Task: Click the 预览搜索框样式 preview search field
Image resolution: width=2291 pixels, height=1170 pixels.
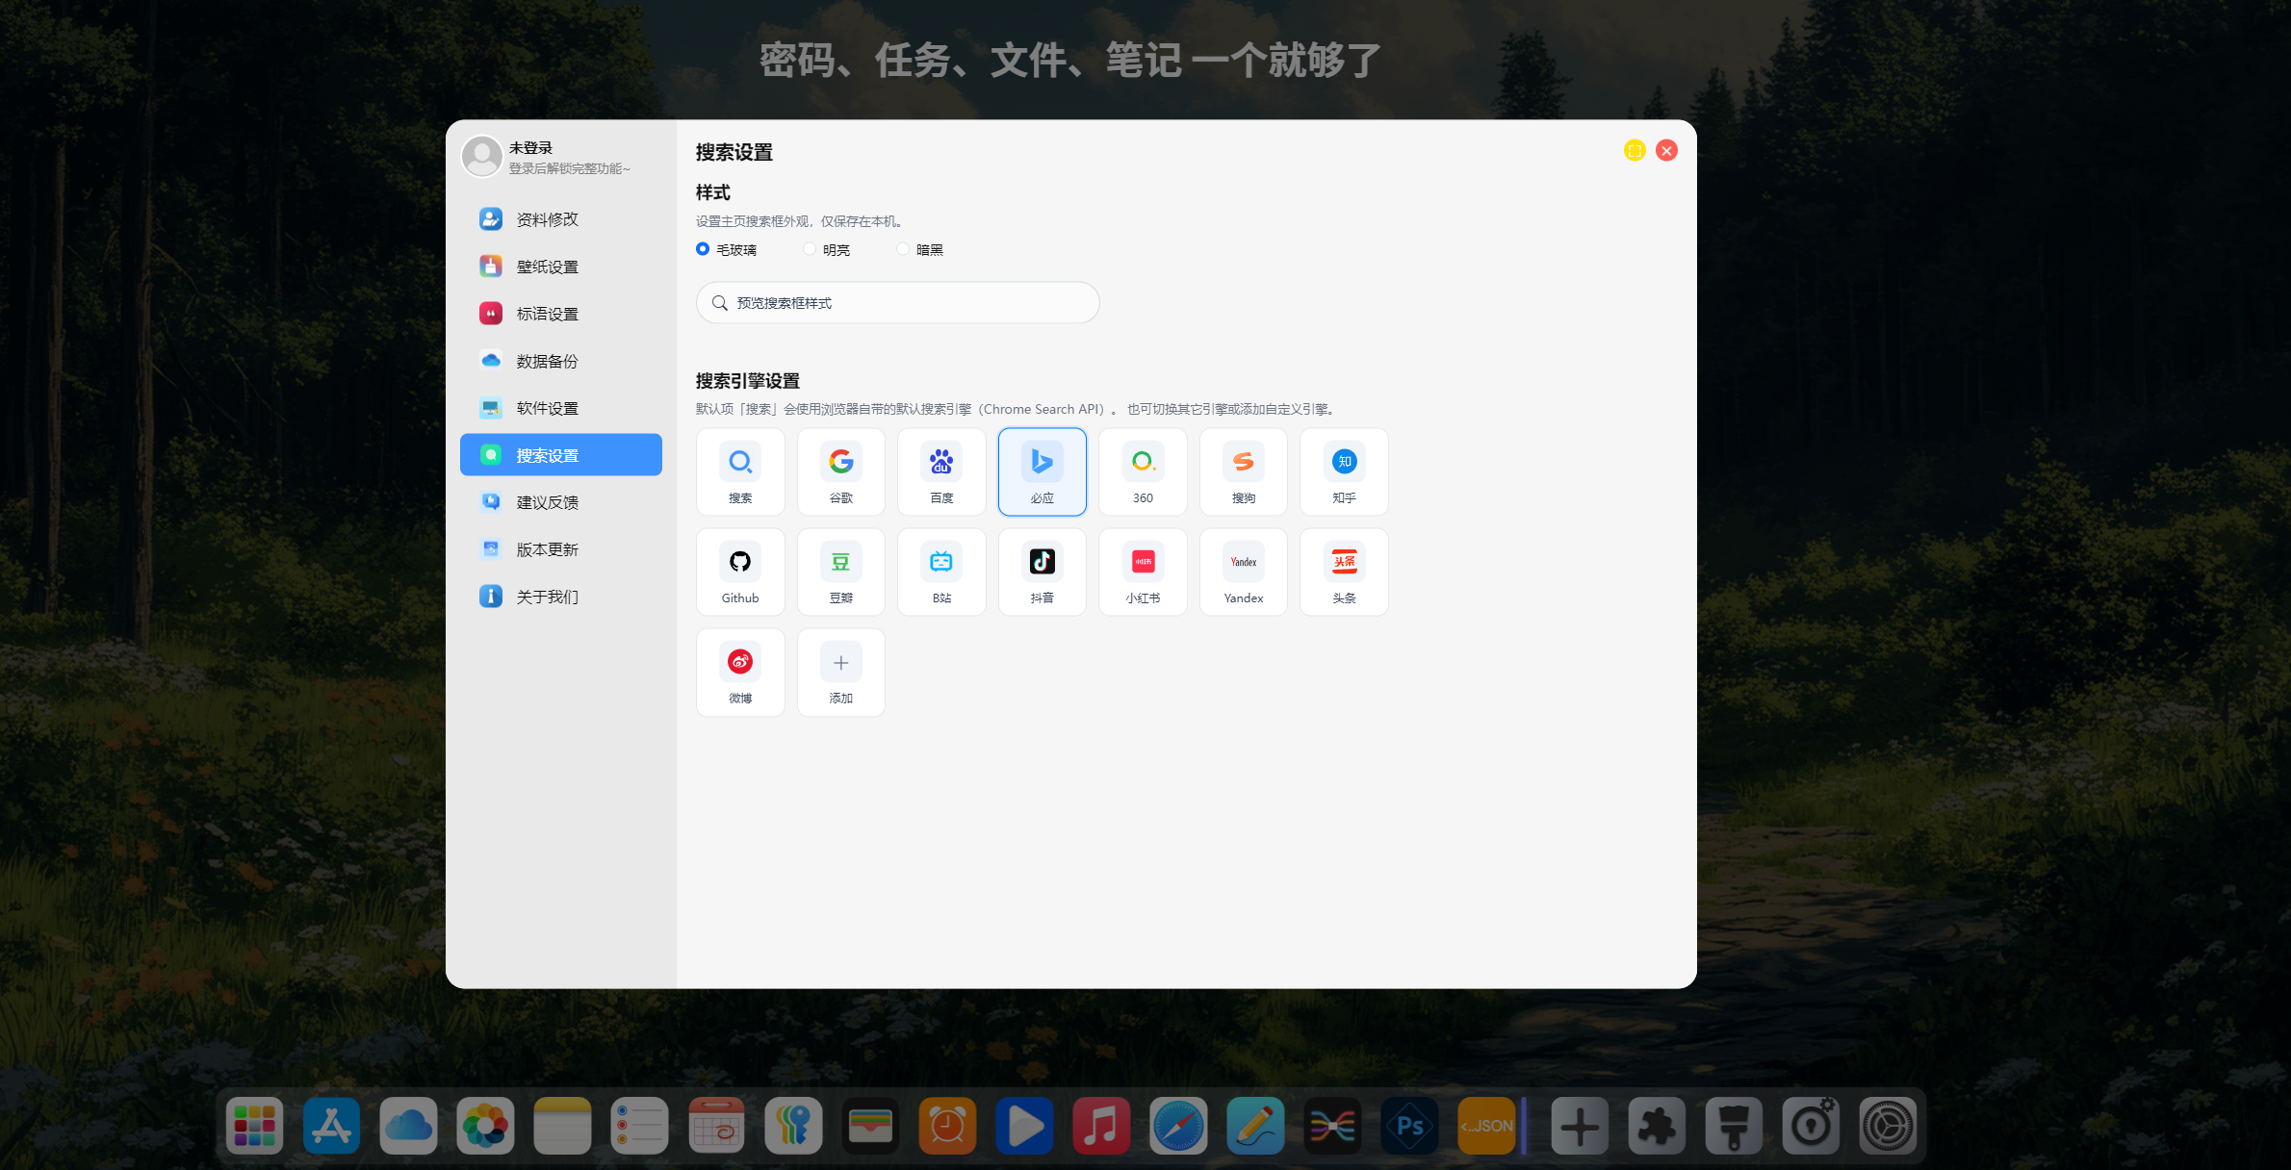Action: coord(897,303)
